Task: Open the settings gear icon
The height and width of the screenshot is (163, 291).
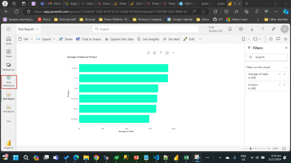Action: 241,29
